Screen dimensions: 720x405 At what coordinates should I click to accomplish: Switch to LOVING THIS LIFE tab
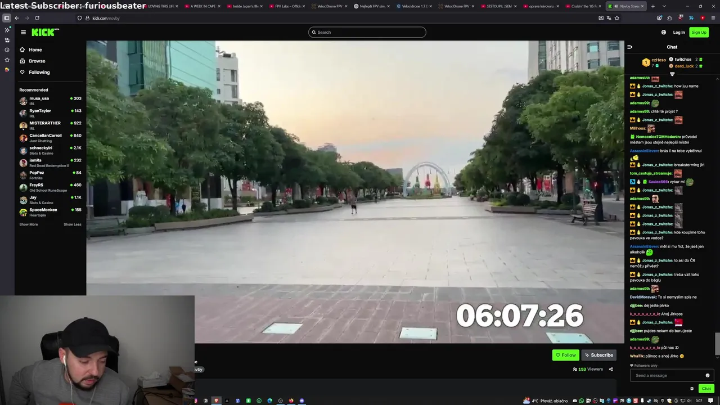pos(160,6)
